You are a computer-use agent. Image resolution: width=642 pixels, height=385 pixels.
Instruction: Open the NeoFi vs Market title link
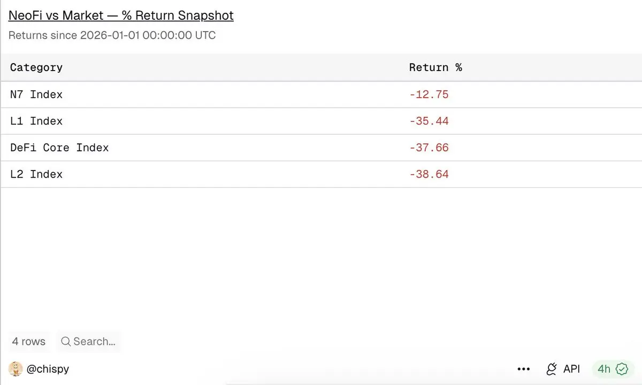[x=121, y=16]
